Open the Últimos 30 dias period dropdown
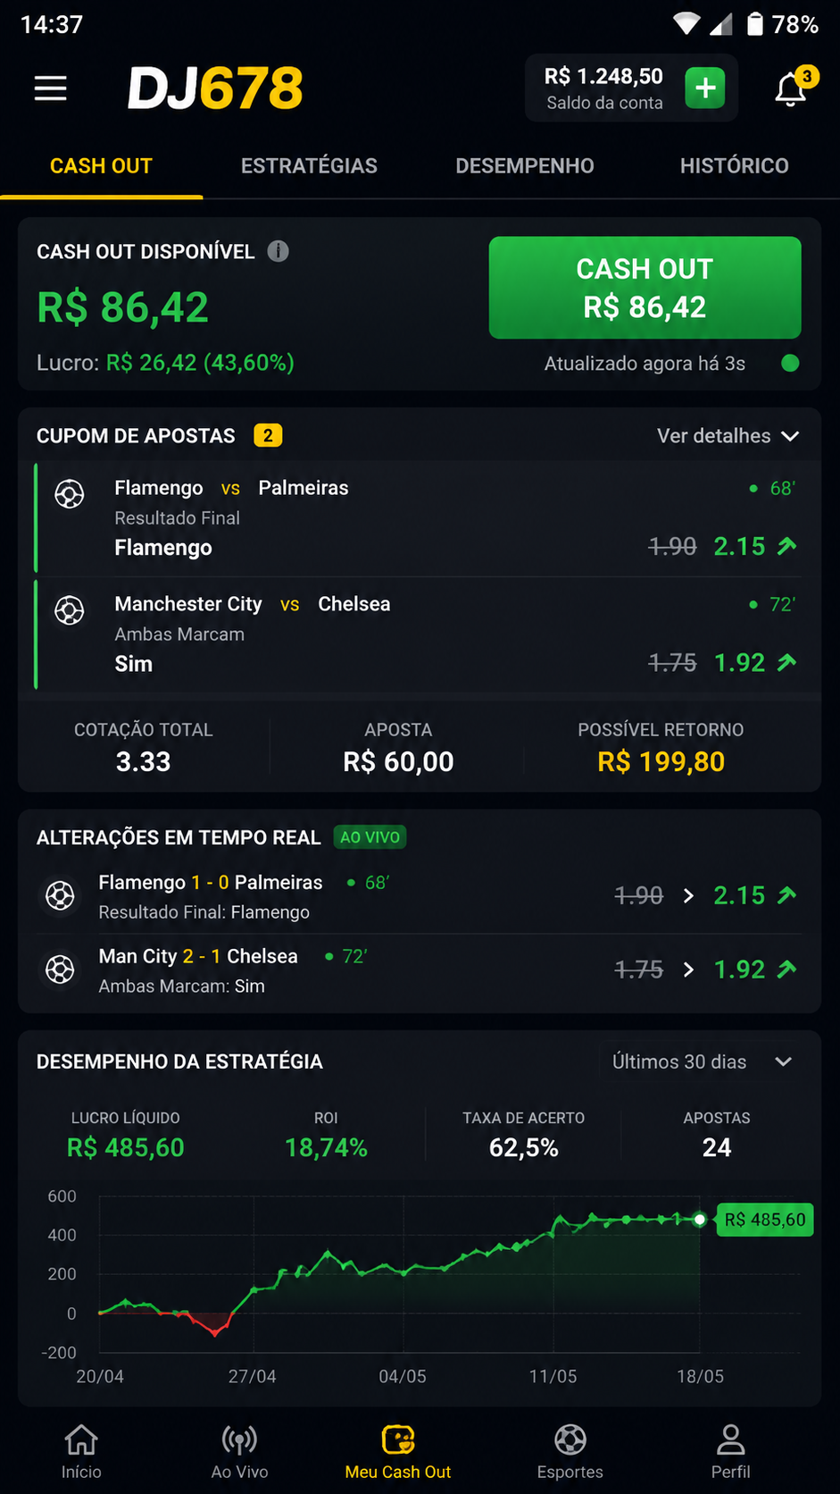 703,1062
